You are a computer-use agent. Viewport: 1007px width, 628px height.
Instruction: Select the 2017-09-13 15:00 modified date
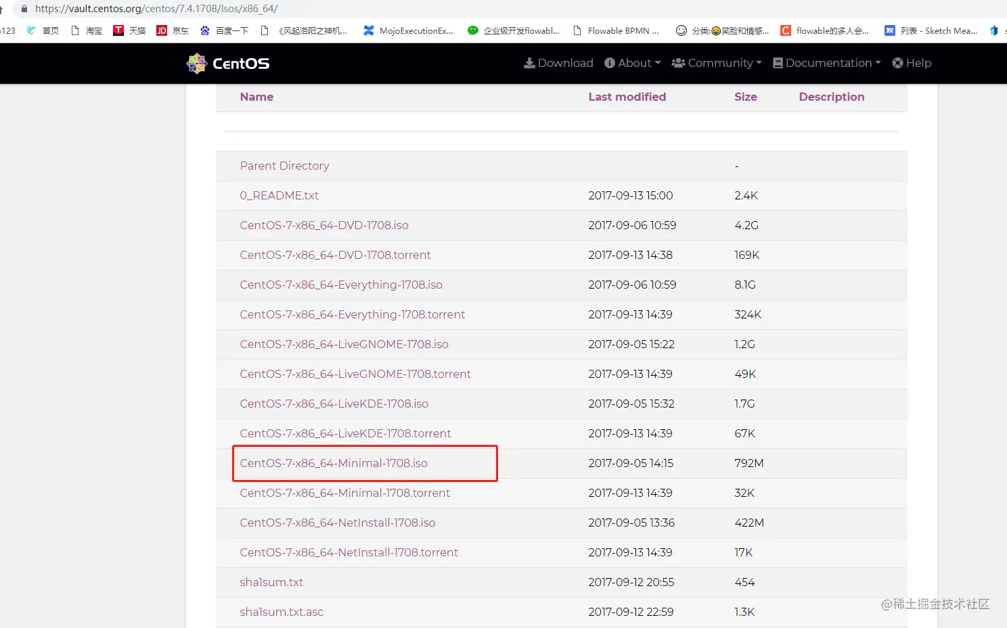click(631, 195)
